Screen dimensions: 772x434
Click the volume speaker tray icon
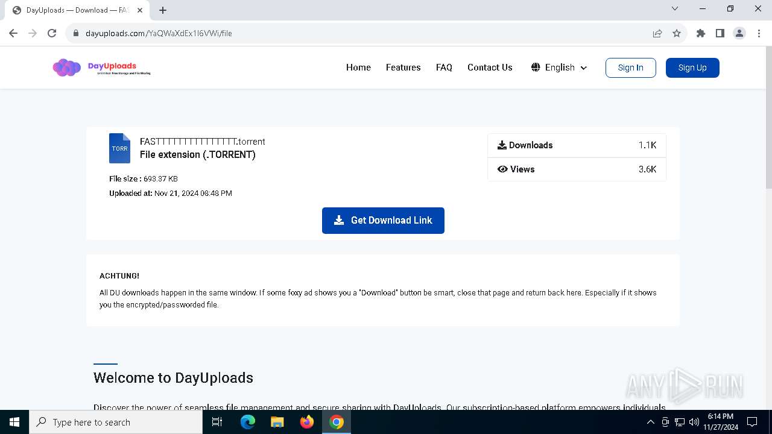pyautogui.click(x=694, y=422)
